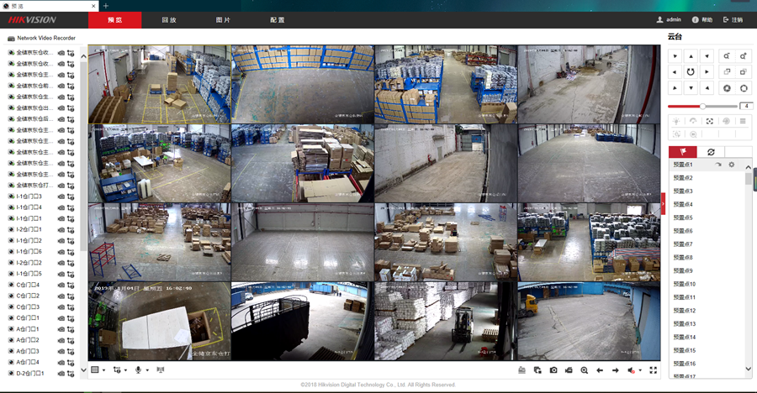The width and height of the screenshot is (757, 393).
Task: Go to next page of cameras
Action: [615, 370]
